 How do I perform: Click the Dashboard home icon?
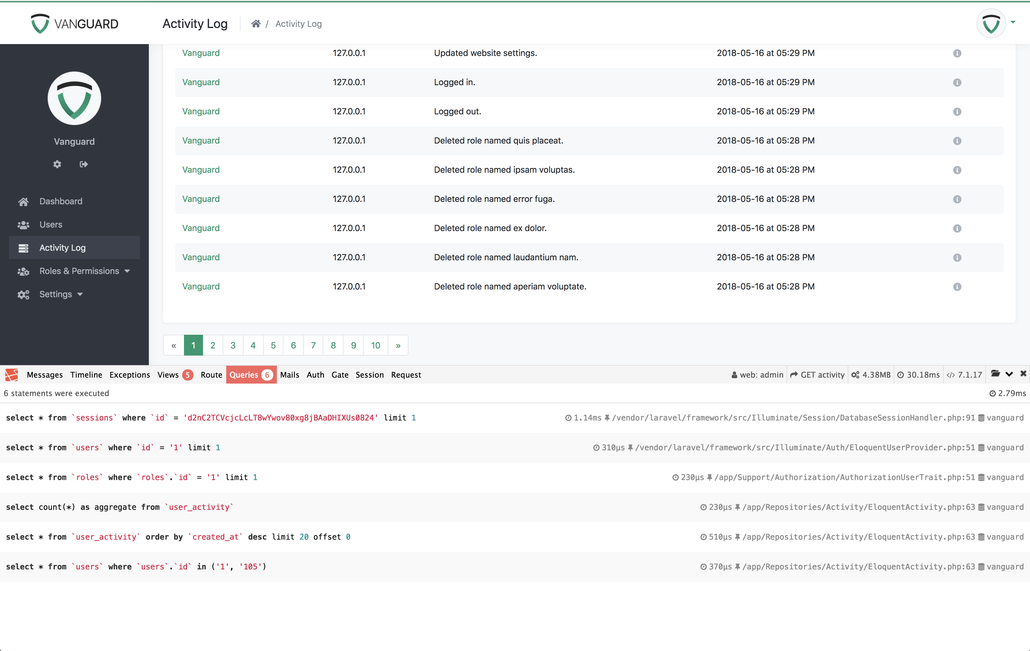24,201
